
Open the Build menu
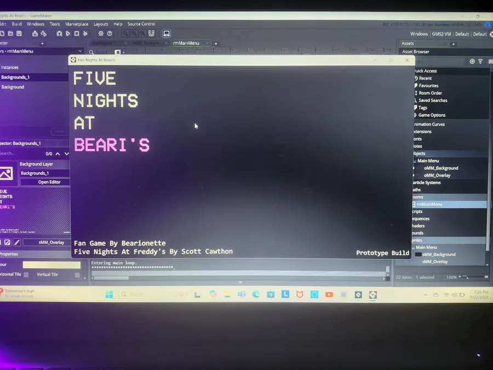[16, 24]
